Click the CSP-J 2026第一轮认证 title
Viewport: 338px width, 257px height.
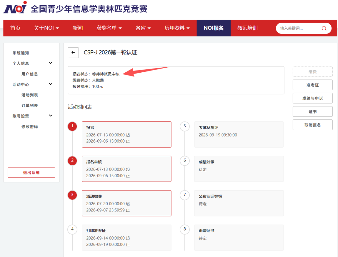pyautogui.click(x=110, y=53)
